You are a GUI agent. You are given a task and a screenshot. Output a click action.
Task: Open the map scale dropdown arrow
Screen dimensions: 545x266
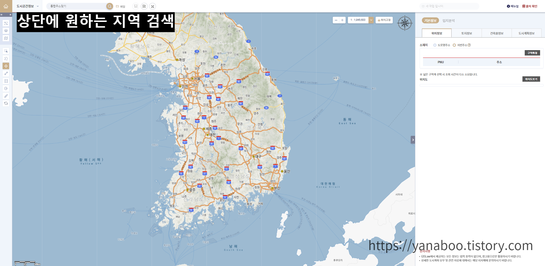coord(371,20)
